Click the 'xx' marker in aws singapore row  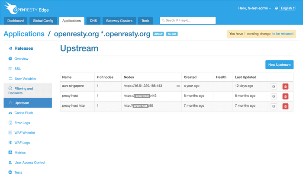tap(178, 86)
